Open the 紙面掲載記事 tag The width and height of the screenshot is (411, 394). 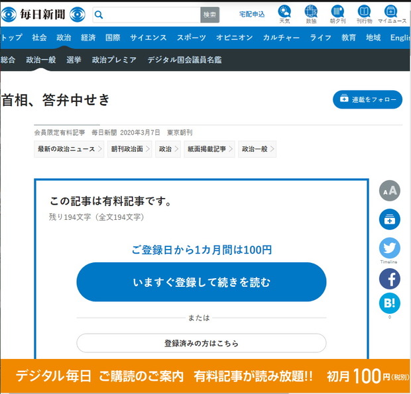209,149
